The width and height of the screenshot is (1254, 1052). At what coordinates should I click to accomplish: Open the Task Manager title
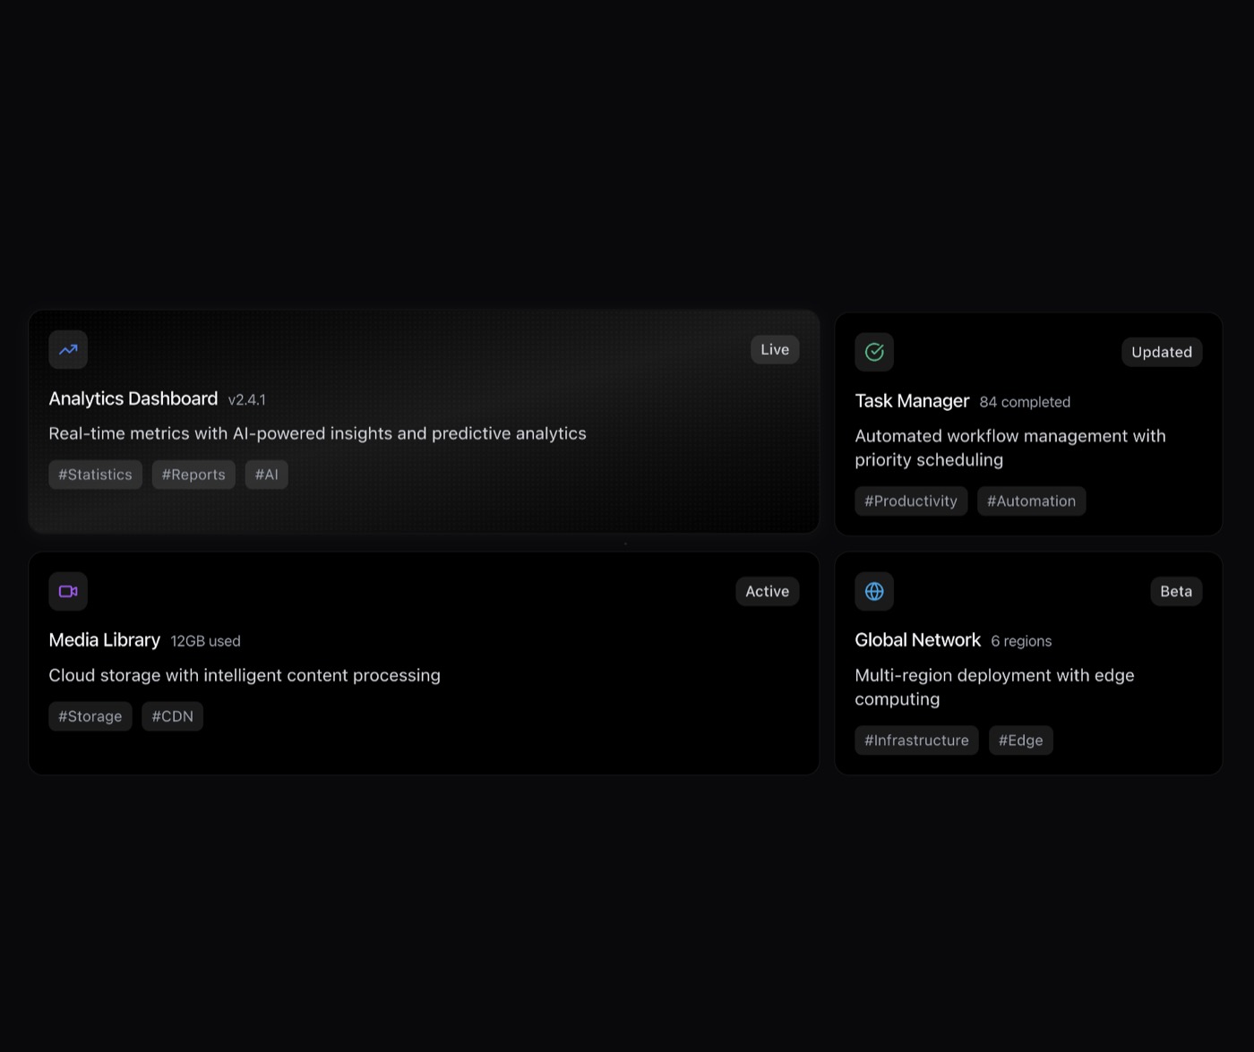pos(912,401)
